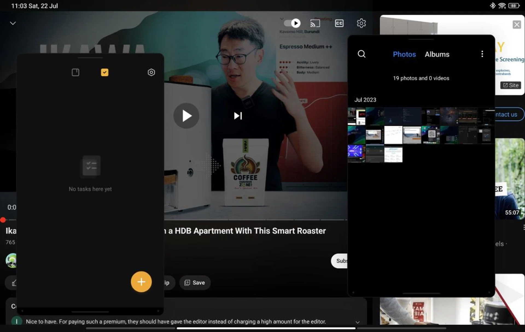Expand the pinned comment
Image resolution: width=525 pixels, height=332 pixels.
click(x=357, y=322)
